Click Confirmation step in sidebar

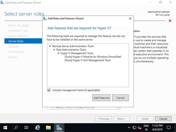(x=16, y=52)
